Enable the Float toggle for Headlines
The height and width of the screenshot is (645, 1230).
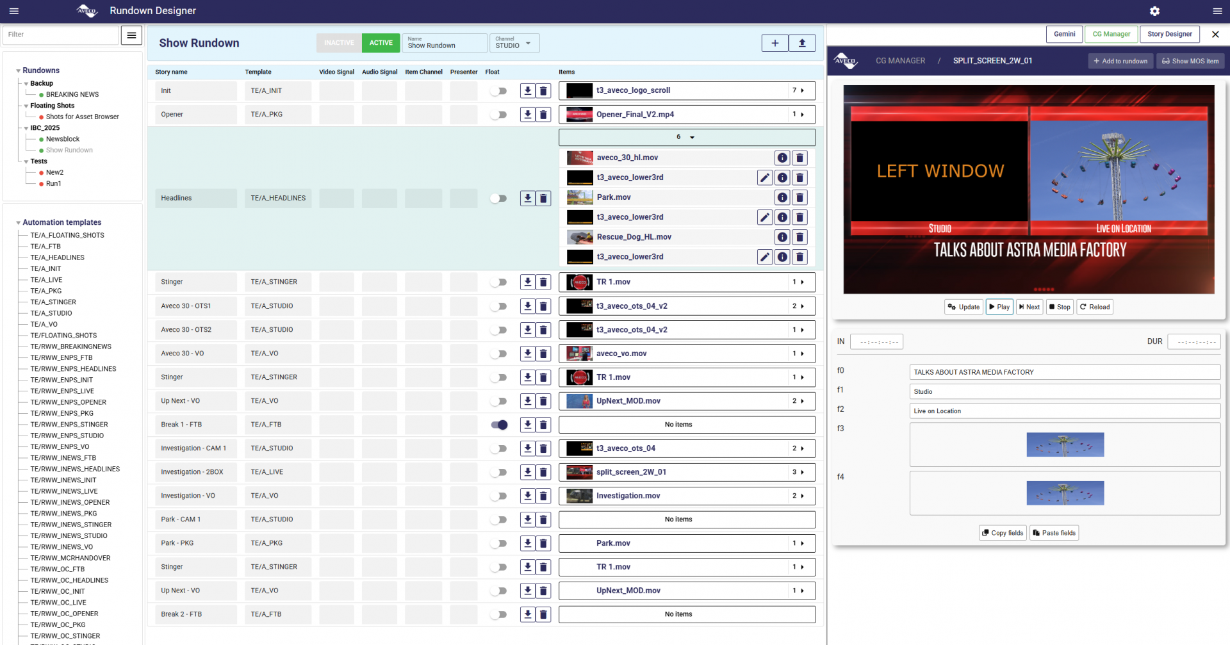pyautogui.click(x=499, y=199)
